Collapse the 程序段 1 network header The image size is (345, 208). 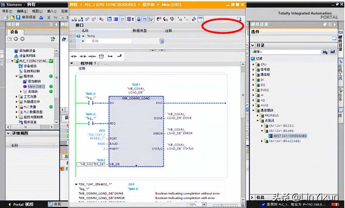[72, 63]
